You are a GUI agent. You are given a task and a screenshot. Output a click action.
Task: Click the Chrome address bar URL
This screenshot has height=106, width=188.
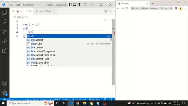[x=150, y=9]
